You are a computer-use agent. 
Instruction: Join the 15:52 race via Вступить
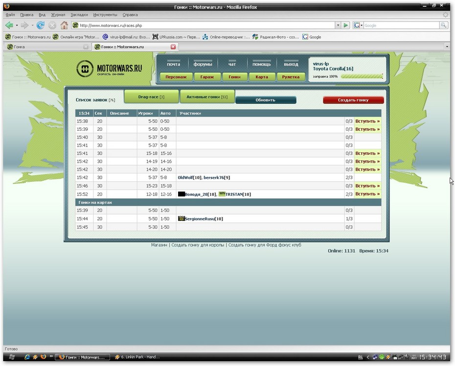367,194
